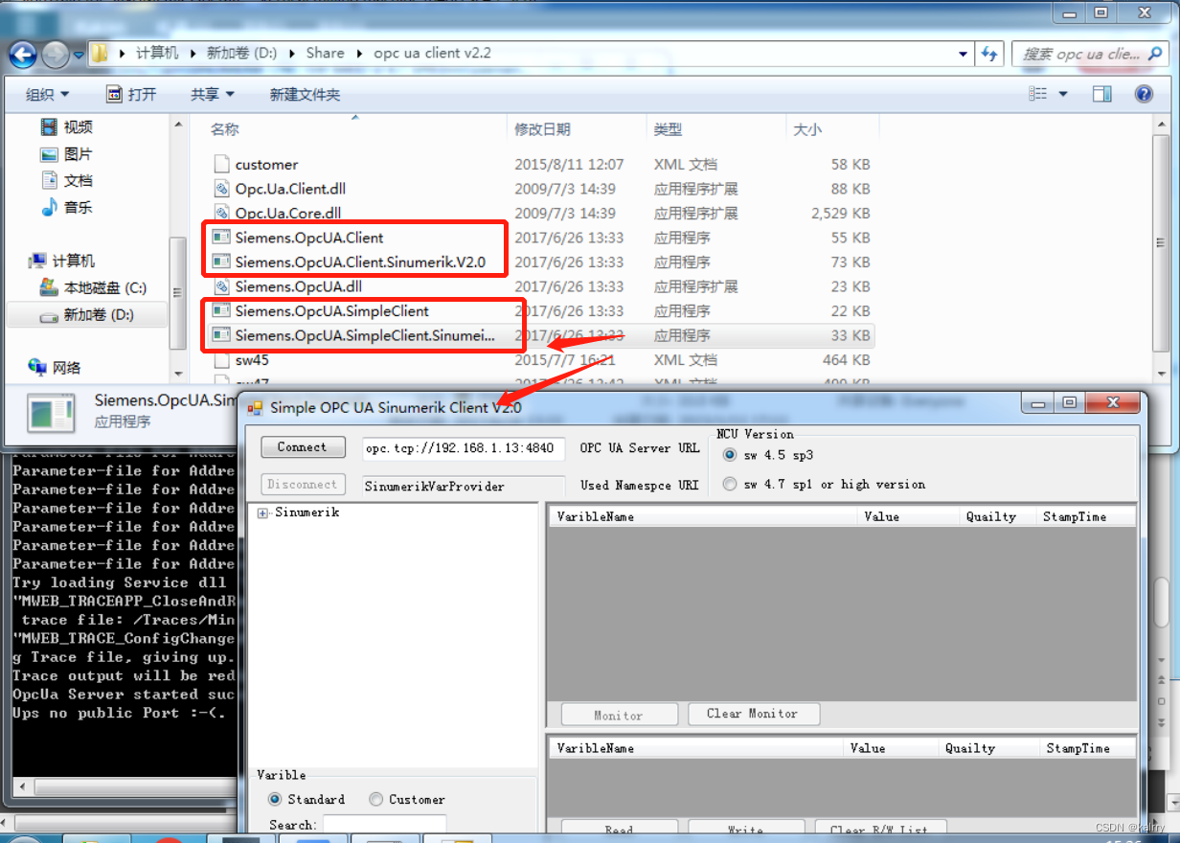The height and width of the screenshot is (843, 1180).
Task: Click the OPC UA Server URL field
Action: click(465, 448)
